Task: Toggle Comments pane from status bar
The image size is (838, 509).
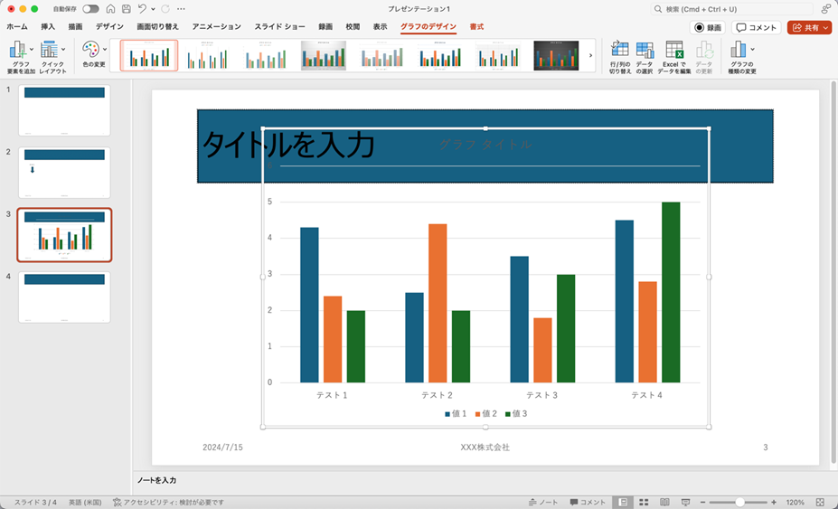Action: [x=587, y=502]
